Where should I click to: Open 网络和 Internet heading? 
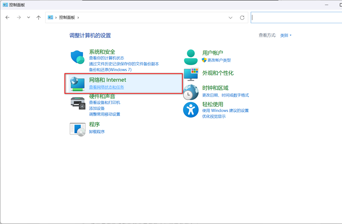(x=108, y=80)
